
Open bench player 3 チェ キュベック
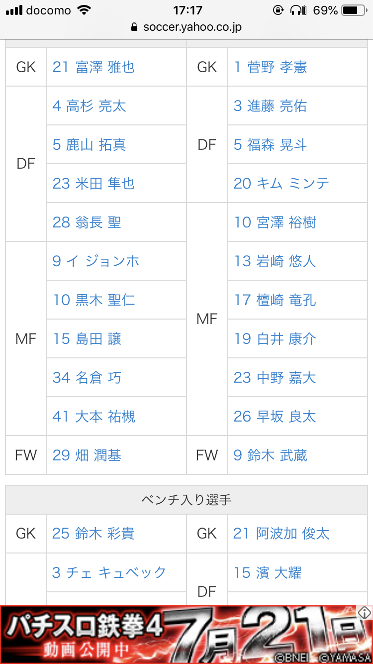[x=108, y=572]
